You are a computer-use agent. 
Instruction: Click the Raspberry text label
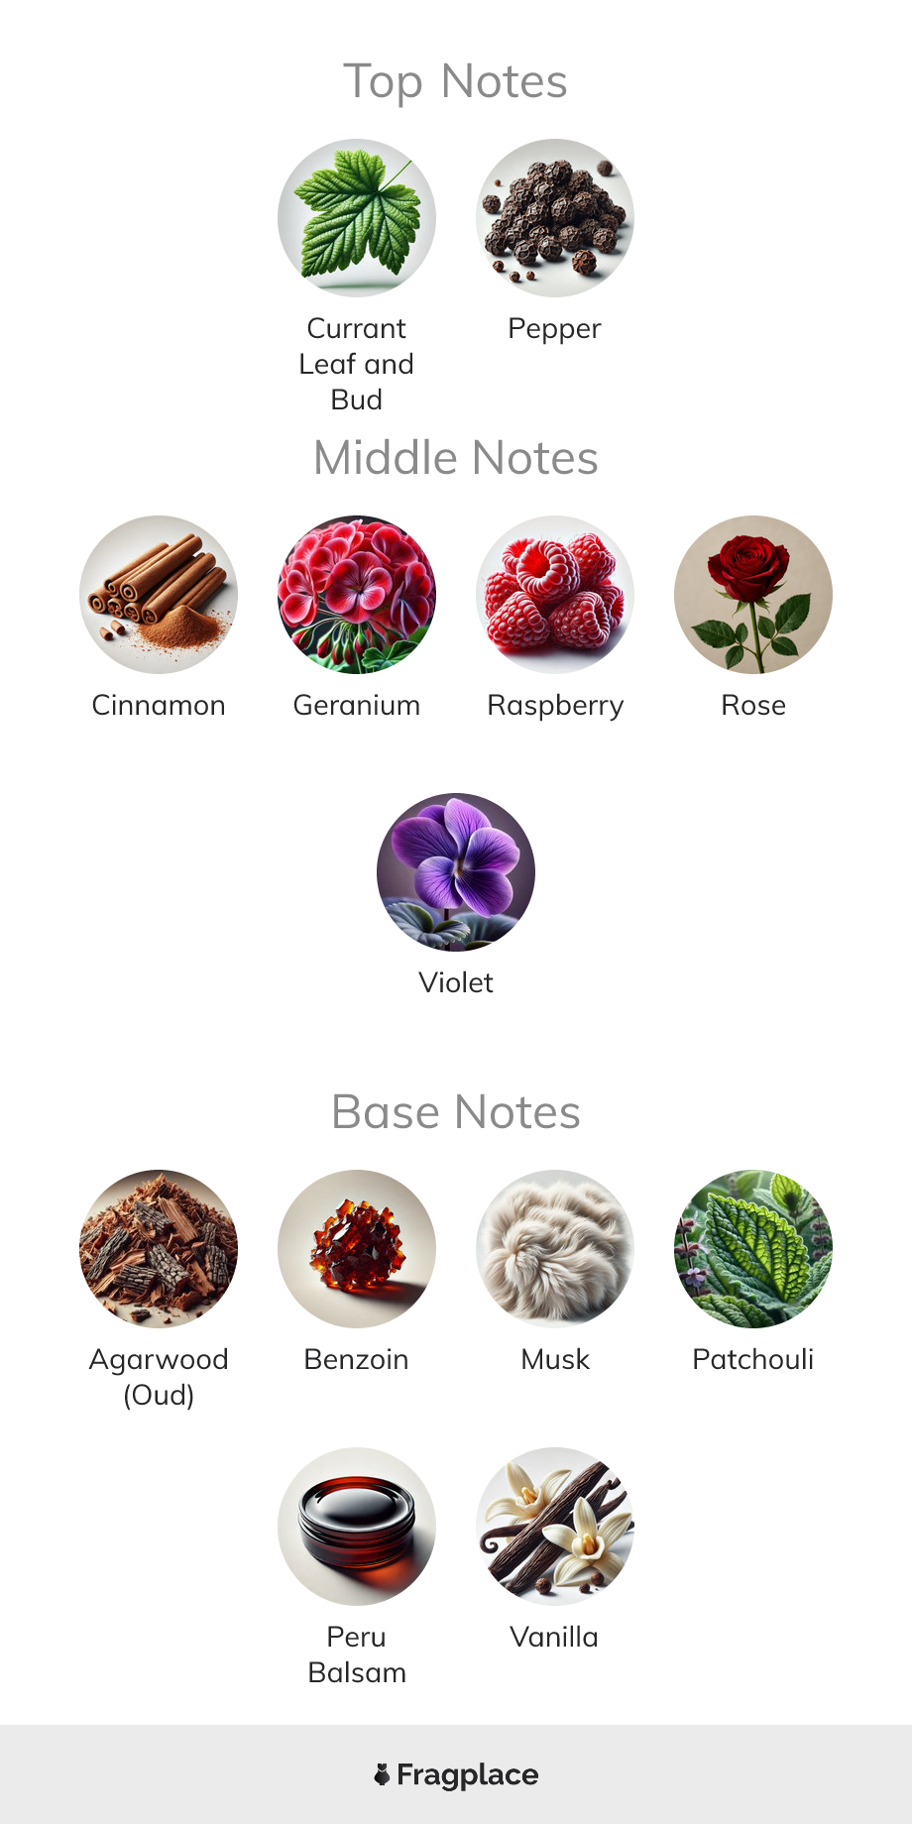(555, 706)
